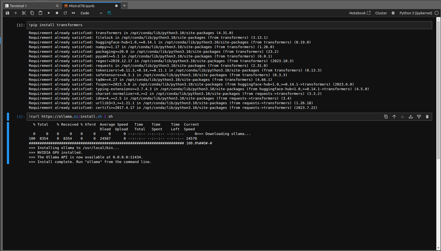Copy the selected cell from the toolbar
The height and width of the screenshot is (251, 441).
32,13
